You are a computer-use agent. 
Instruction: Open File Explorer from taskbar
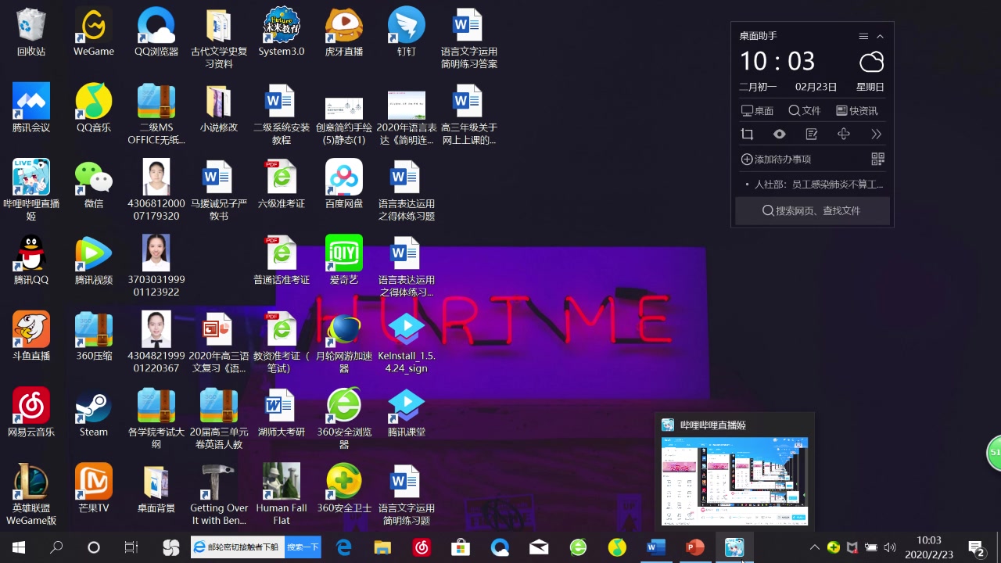pos(382,547)
